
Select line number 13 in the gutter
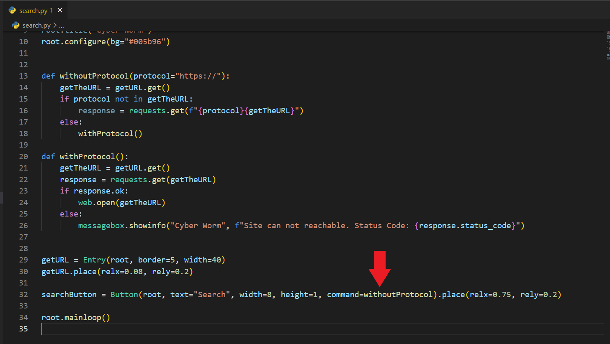(23, 76)
